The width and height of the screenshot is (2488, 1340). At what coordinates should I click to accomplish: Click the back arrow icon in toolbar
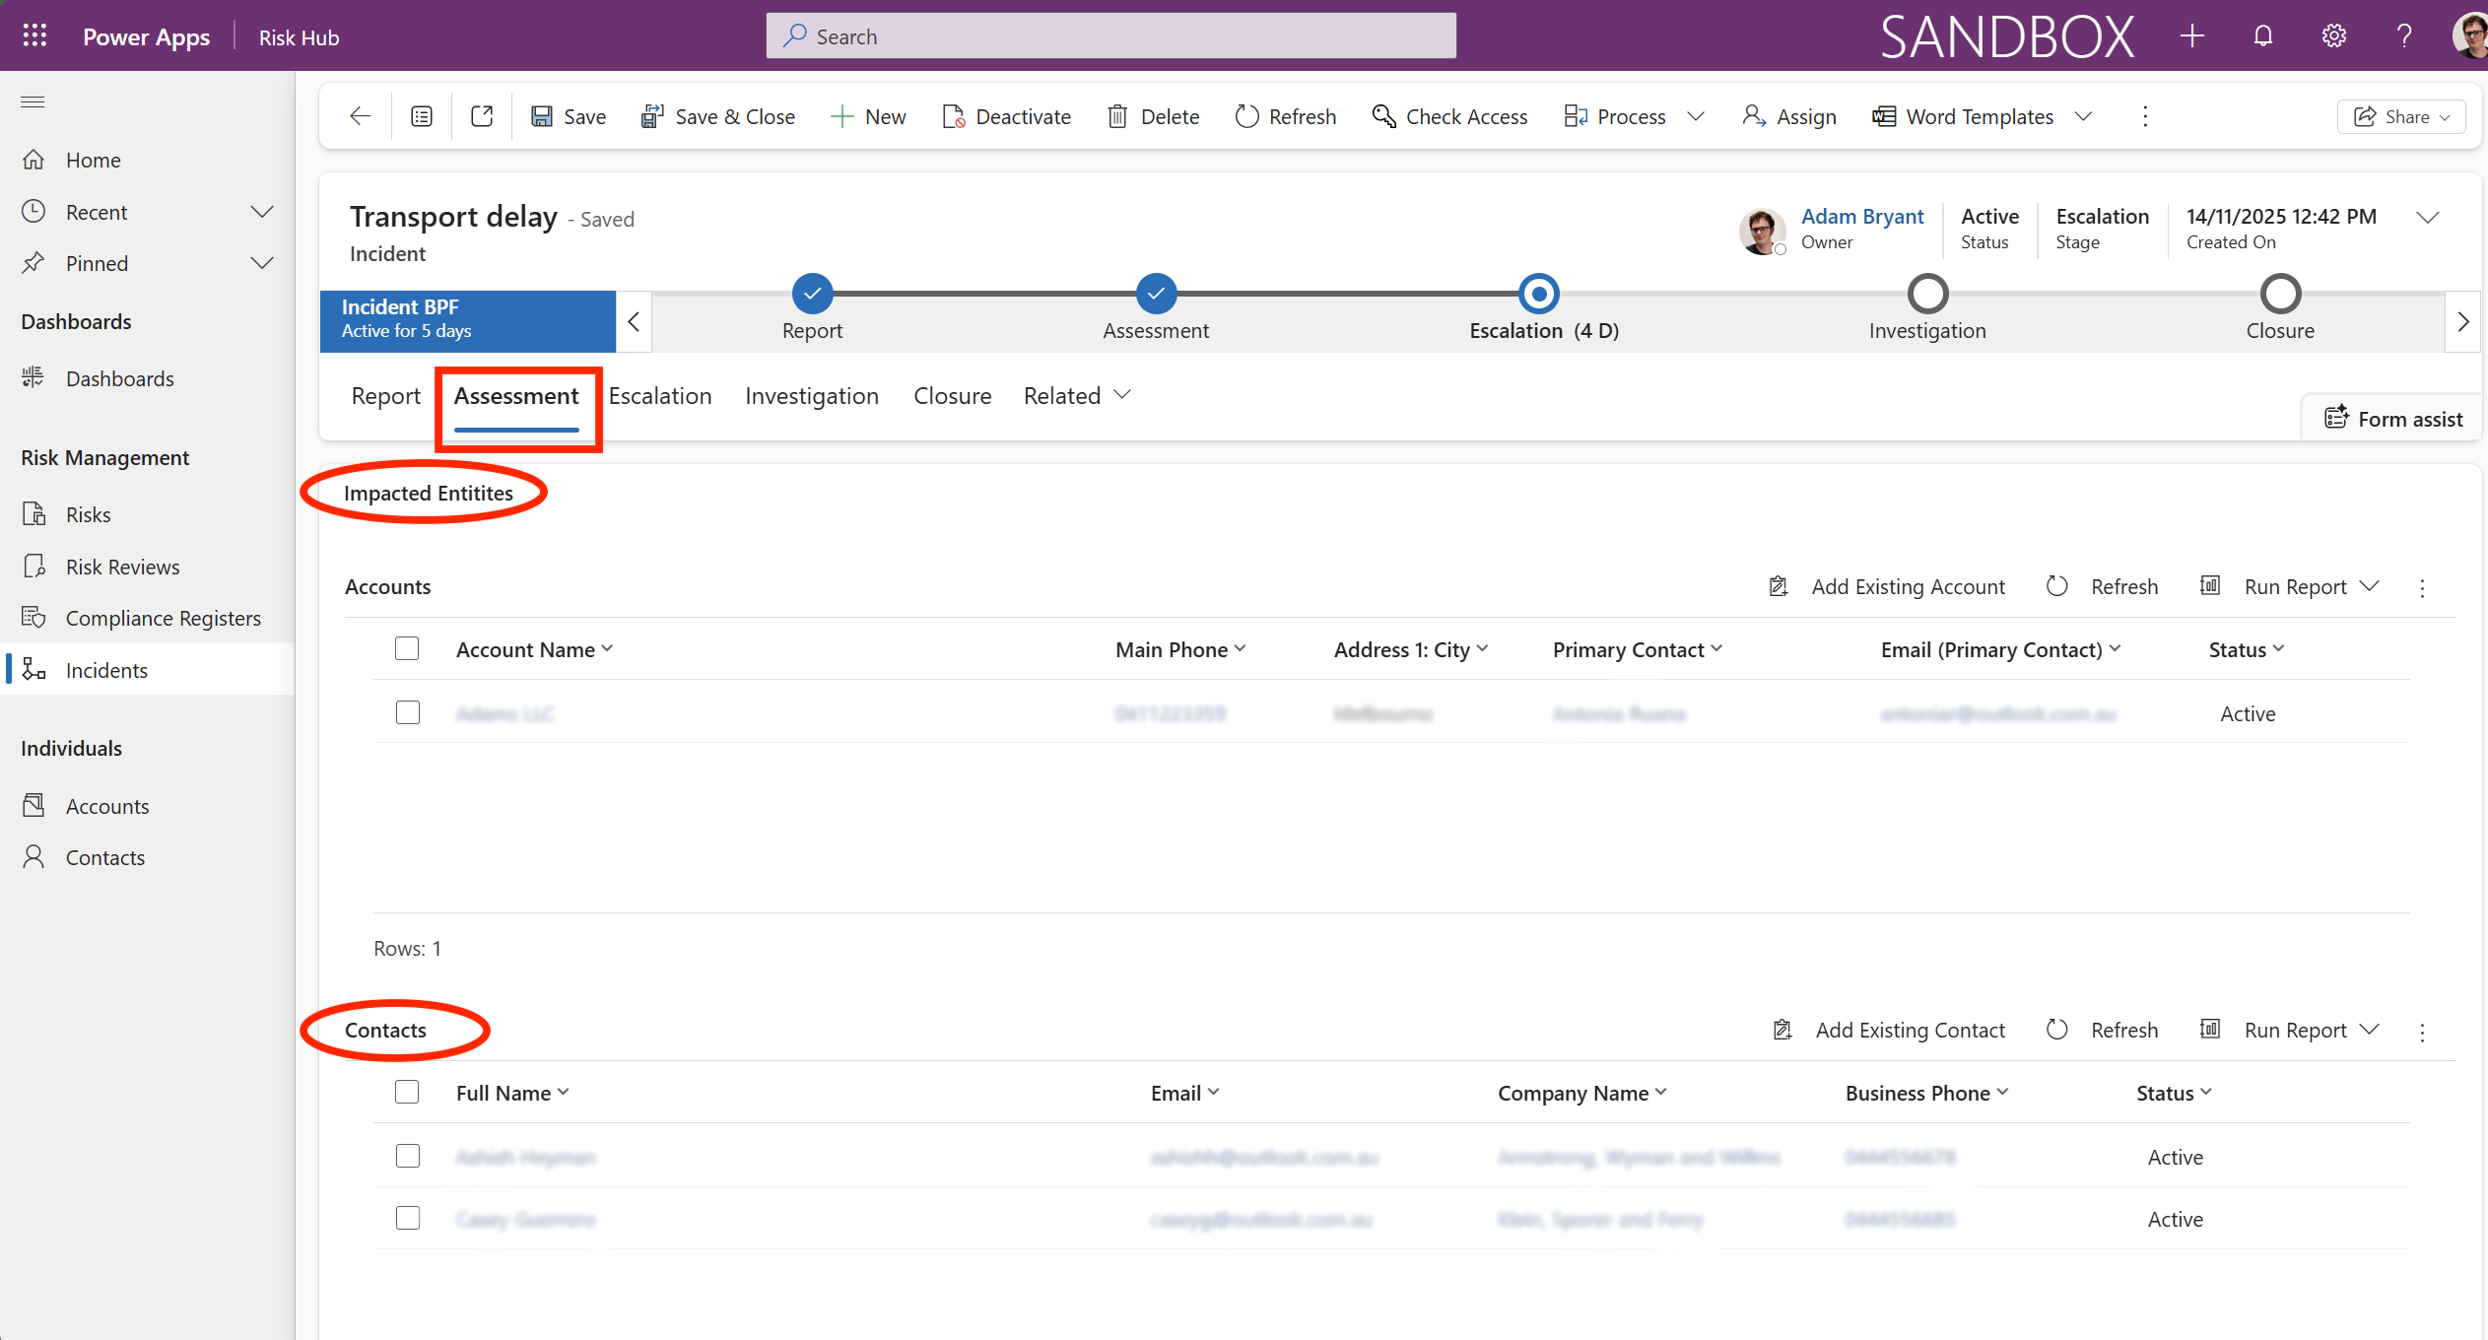coord(360,116)
